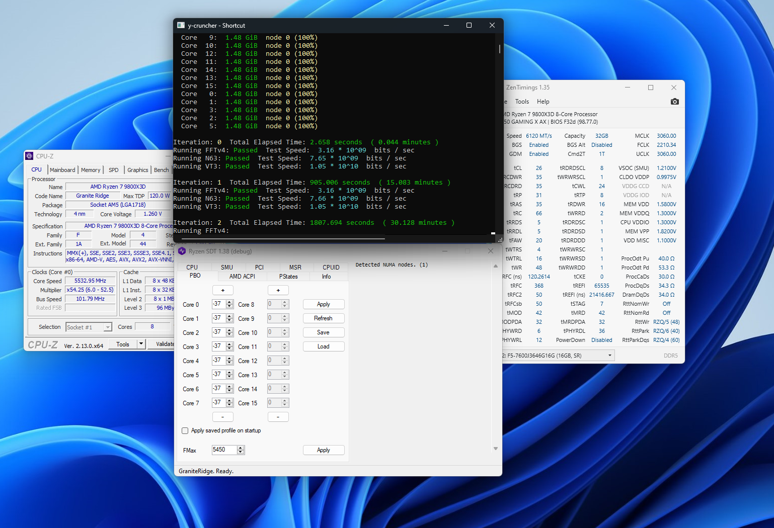Click the y-cruncher vertical scrollbar thumb

tap(499, 49)
